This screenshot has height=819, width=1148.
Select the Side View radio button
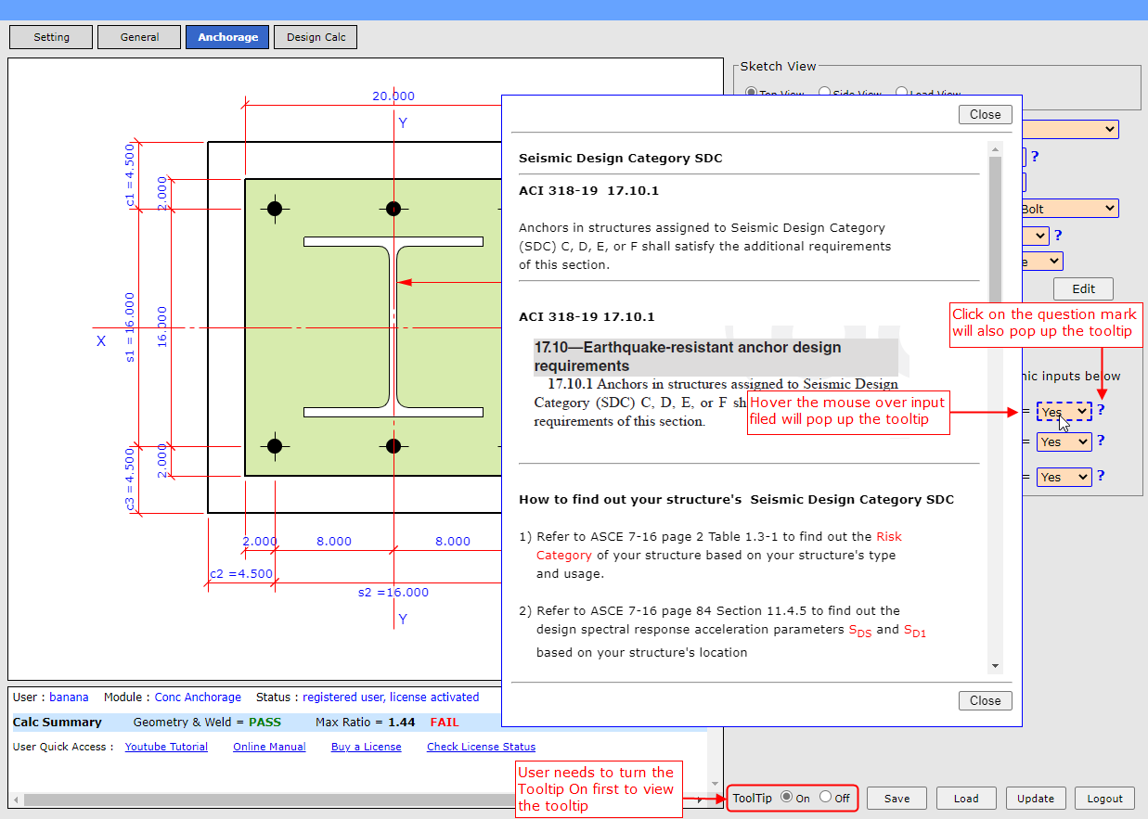click(824, 93)
